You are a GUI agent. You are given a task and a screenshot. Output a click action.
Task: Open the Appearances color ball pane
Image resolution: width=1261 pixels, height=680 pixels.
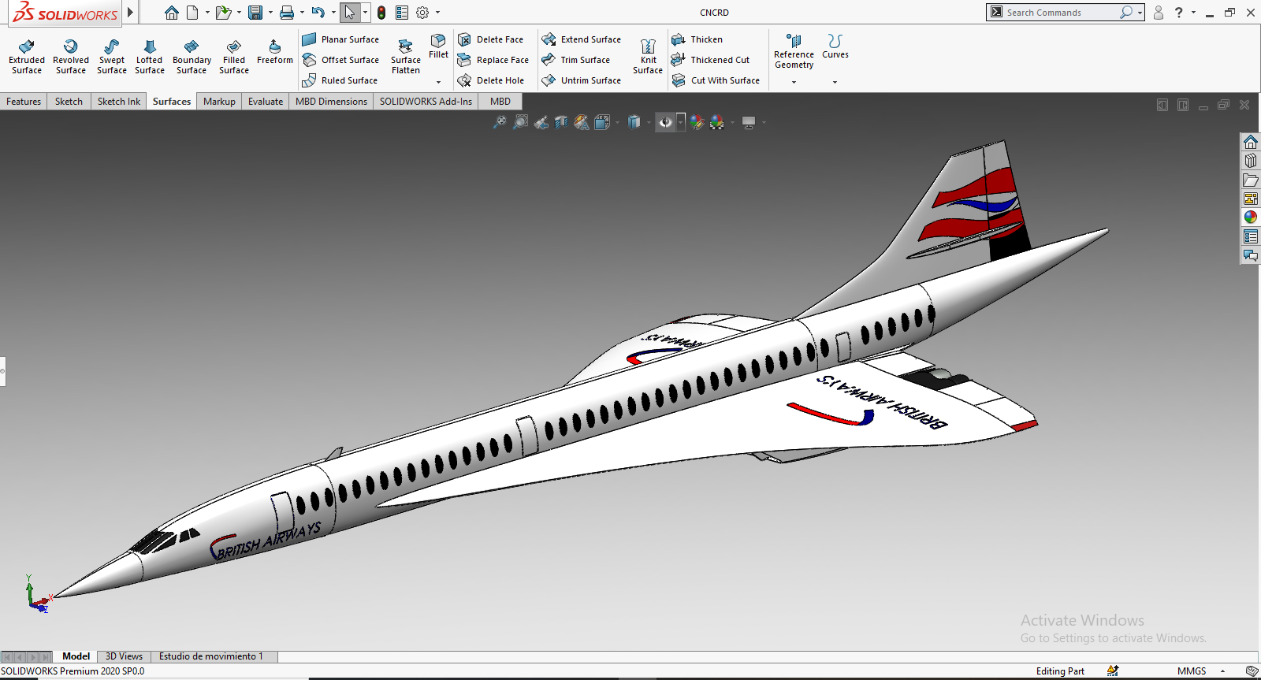[x=1251, y=217]
